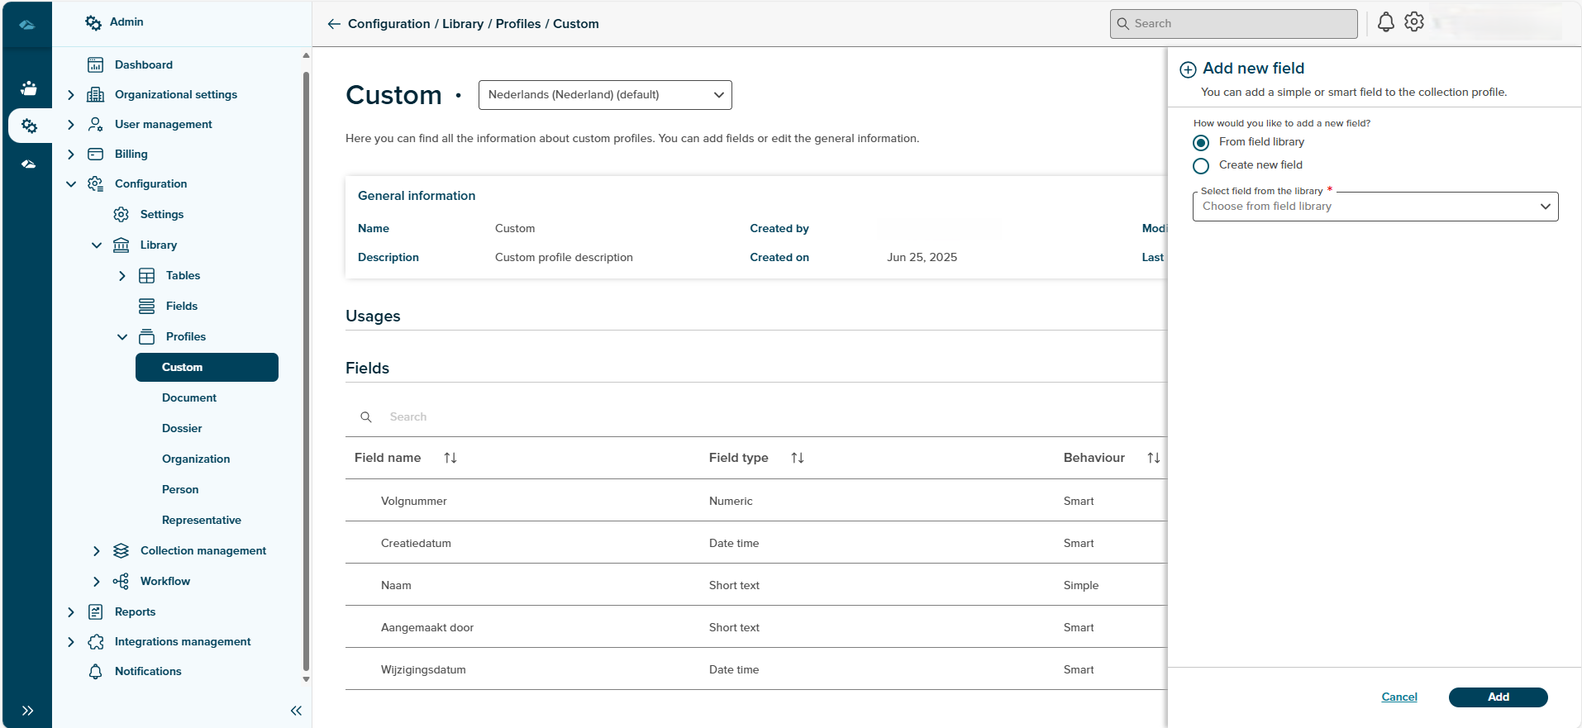Expand the Tables node under Library

tap(122, 276)
